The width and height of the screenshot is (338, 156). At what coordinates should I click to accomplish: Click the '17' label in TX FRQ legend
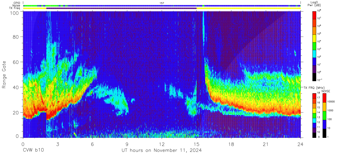click(x=319, y=97)
